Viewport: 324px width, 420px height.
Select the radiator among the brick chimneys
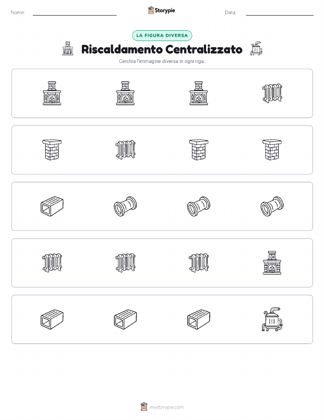point(125,150)
